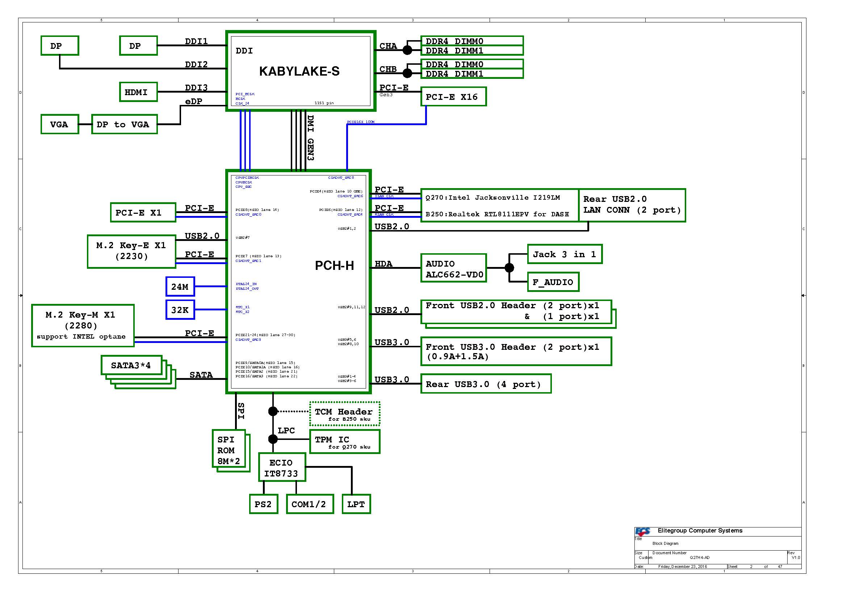Click the KABYLAKE-S CPU block label
This screenshot has height=598, width=847.
(299, 71)
